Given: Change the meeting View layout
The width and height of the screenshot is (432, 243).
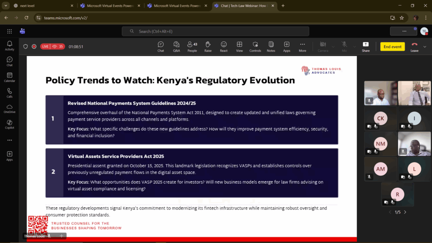Looking at the screenshot, I should [x=239, y=46].
